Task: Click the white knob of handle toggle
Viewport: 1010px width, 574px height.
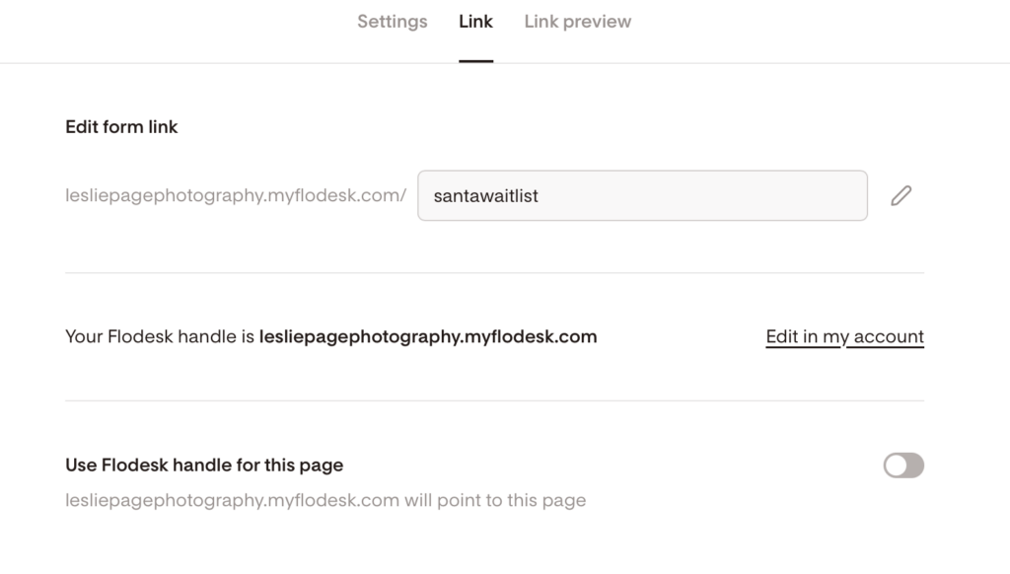Action: pos(896,466)
